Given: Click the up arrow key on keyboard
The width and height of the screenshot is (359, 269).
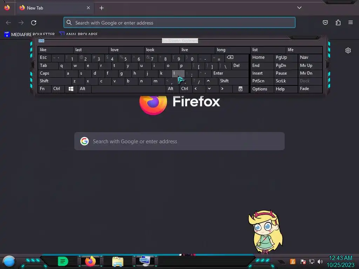Looking at the screenshot, I should (x=208, y=81).
